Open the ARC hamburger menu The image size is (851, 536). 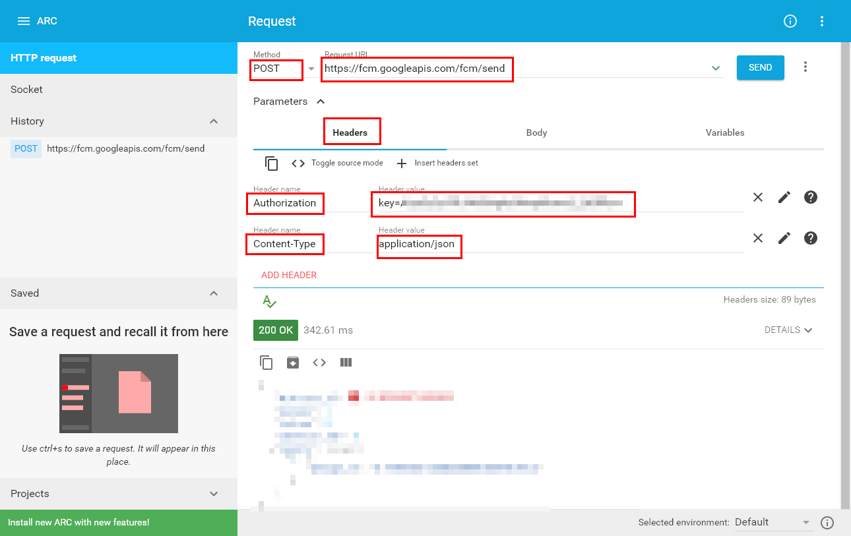(24, 21)
